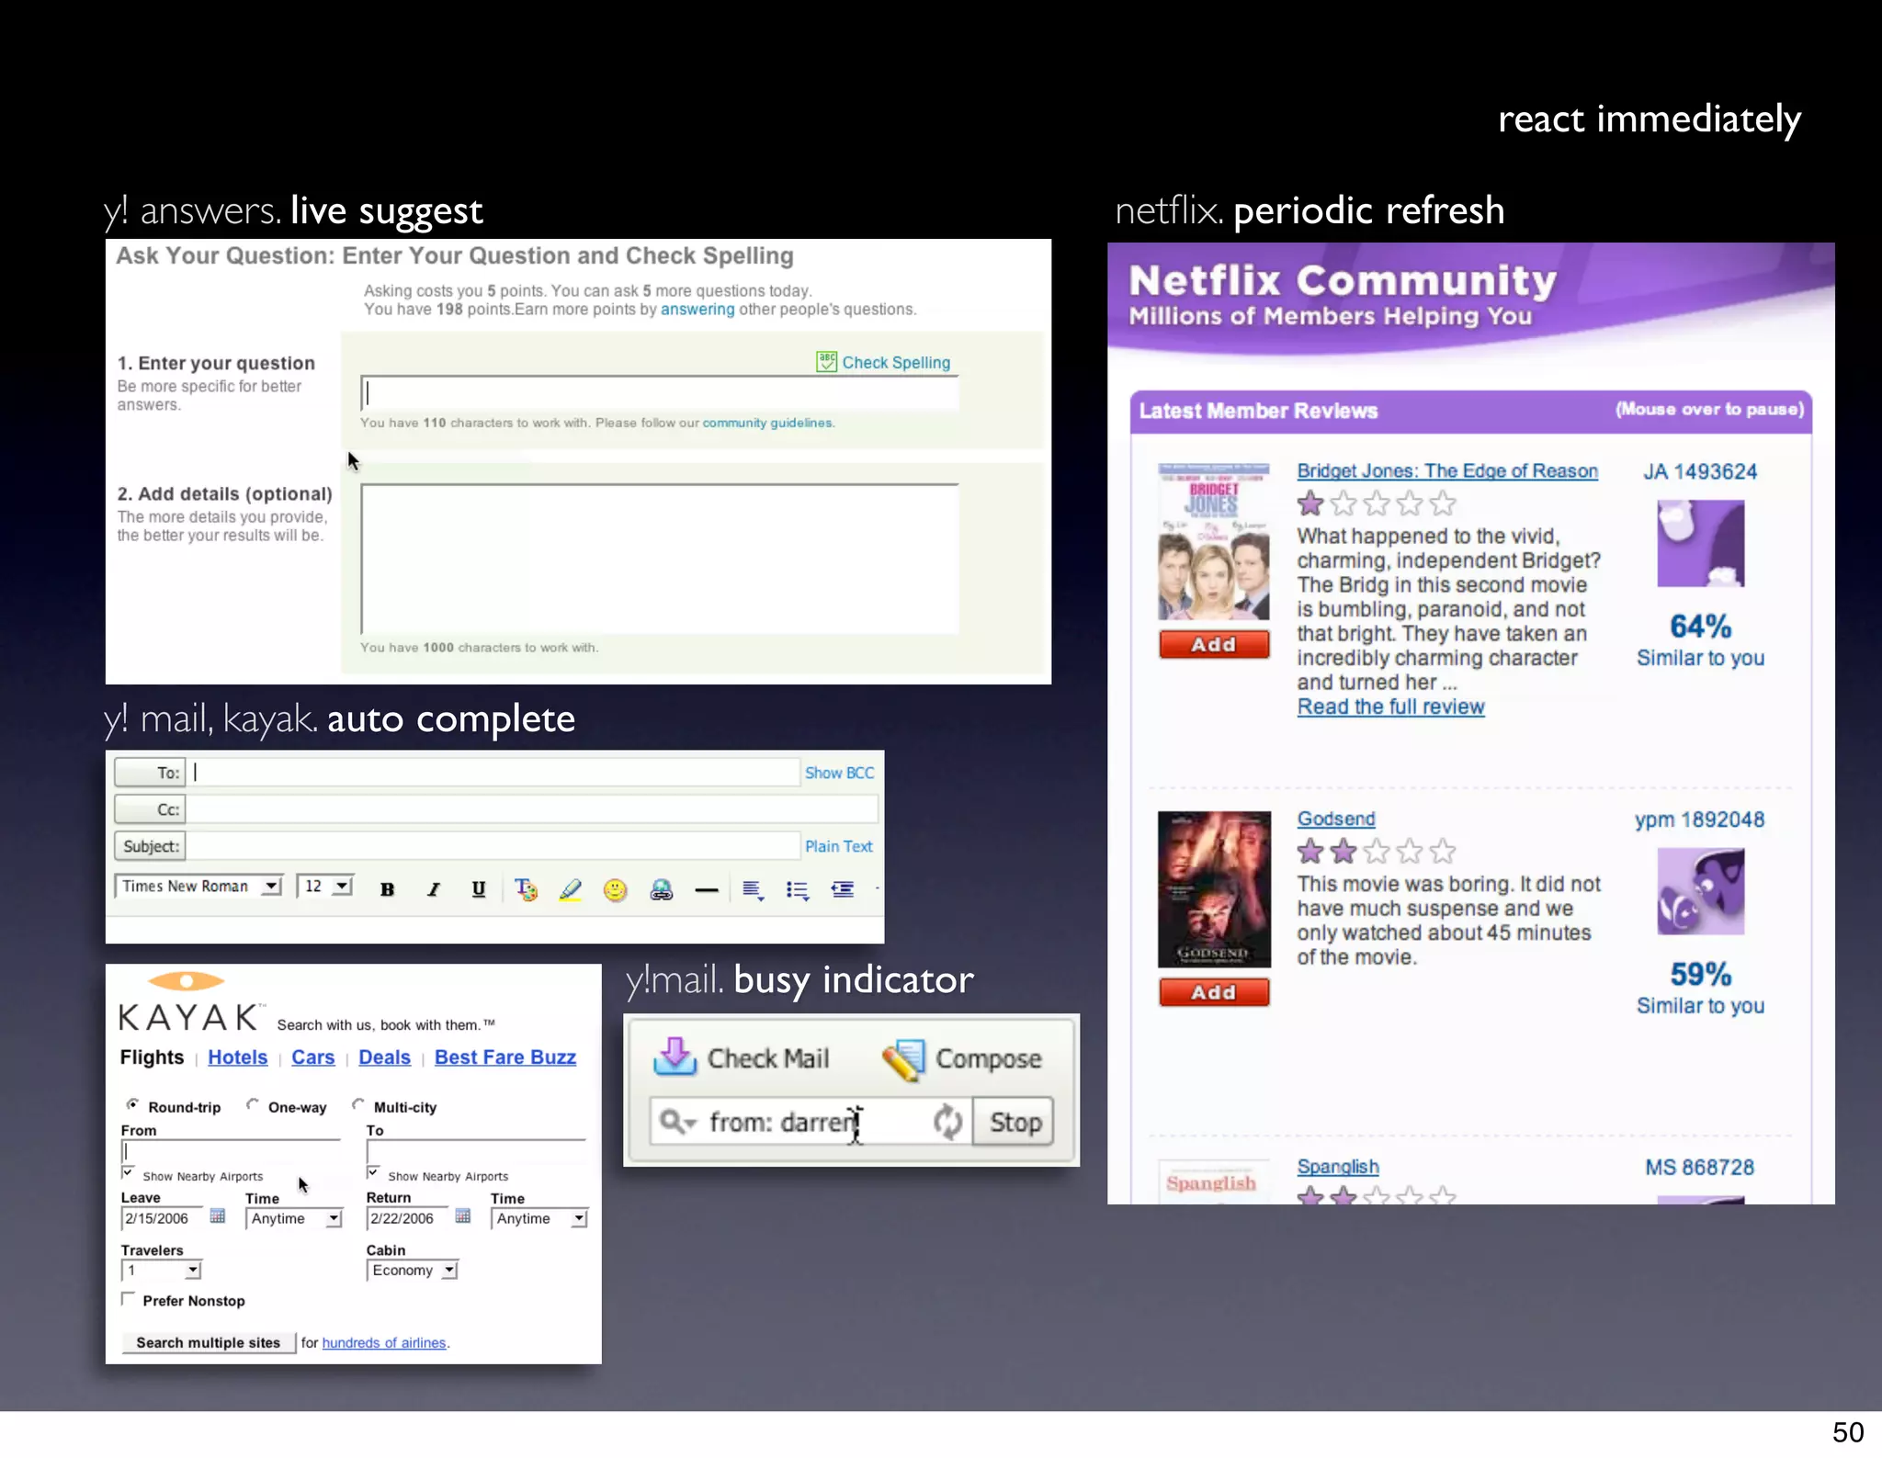Click the answering link
1882x1458 pixels.
[x=697, y=309]
